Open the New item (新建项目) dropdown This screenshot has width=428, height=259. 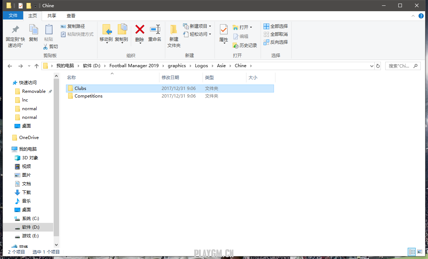(197, 26)
